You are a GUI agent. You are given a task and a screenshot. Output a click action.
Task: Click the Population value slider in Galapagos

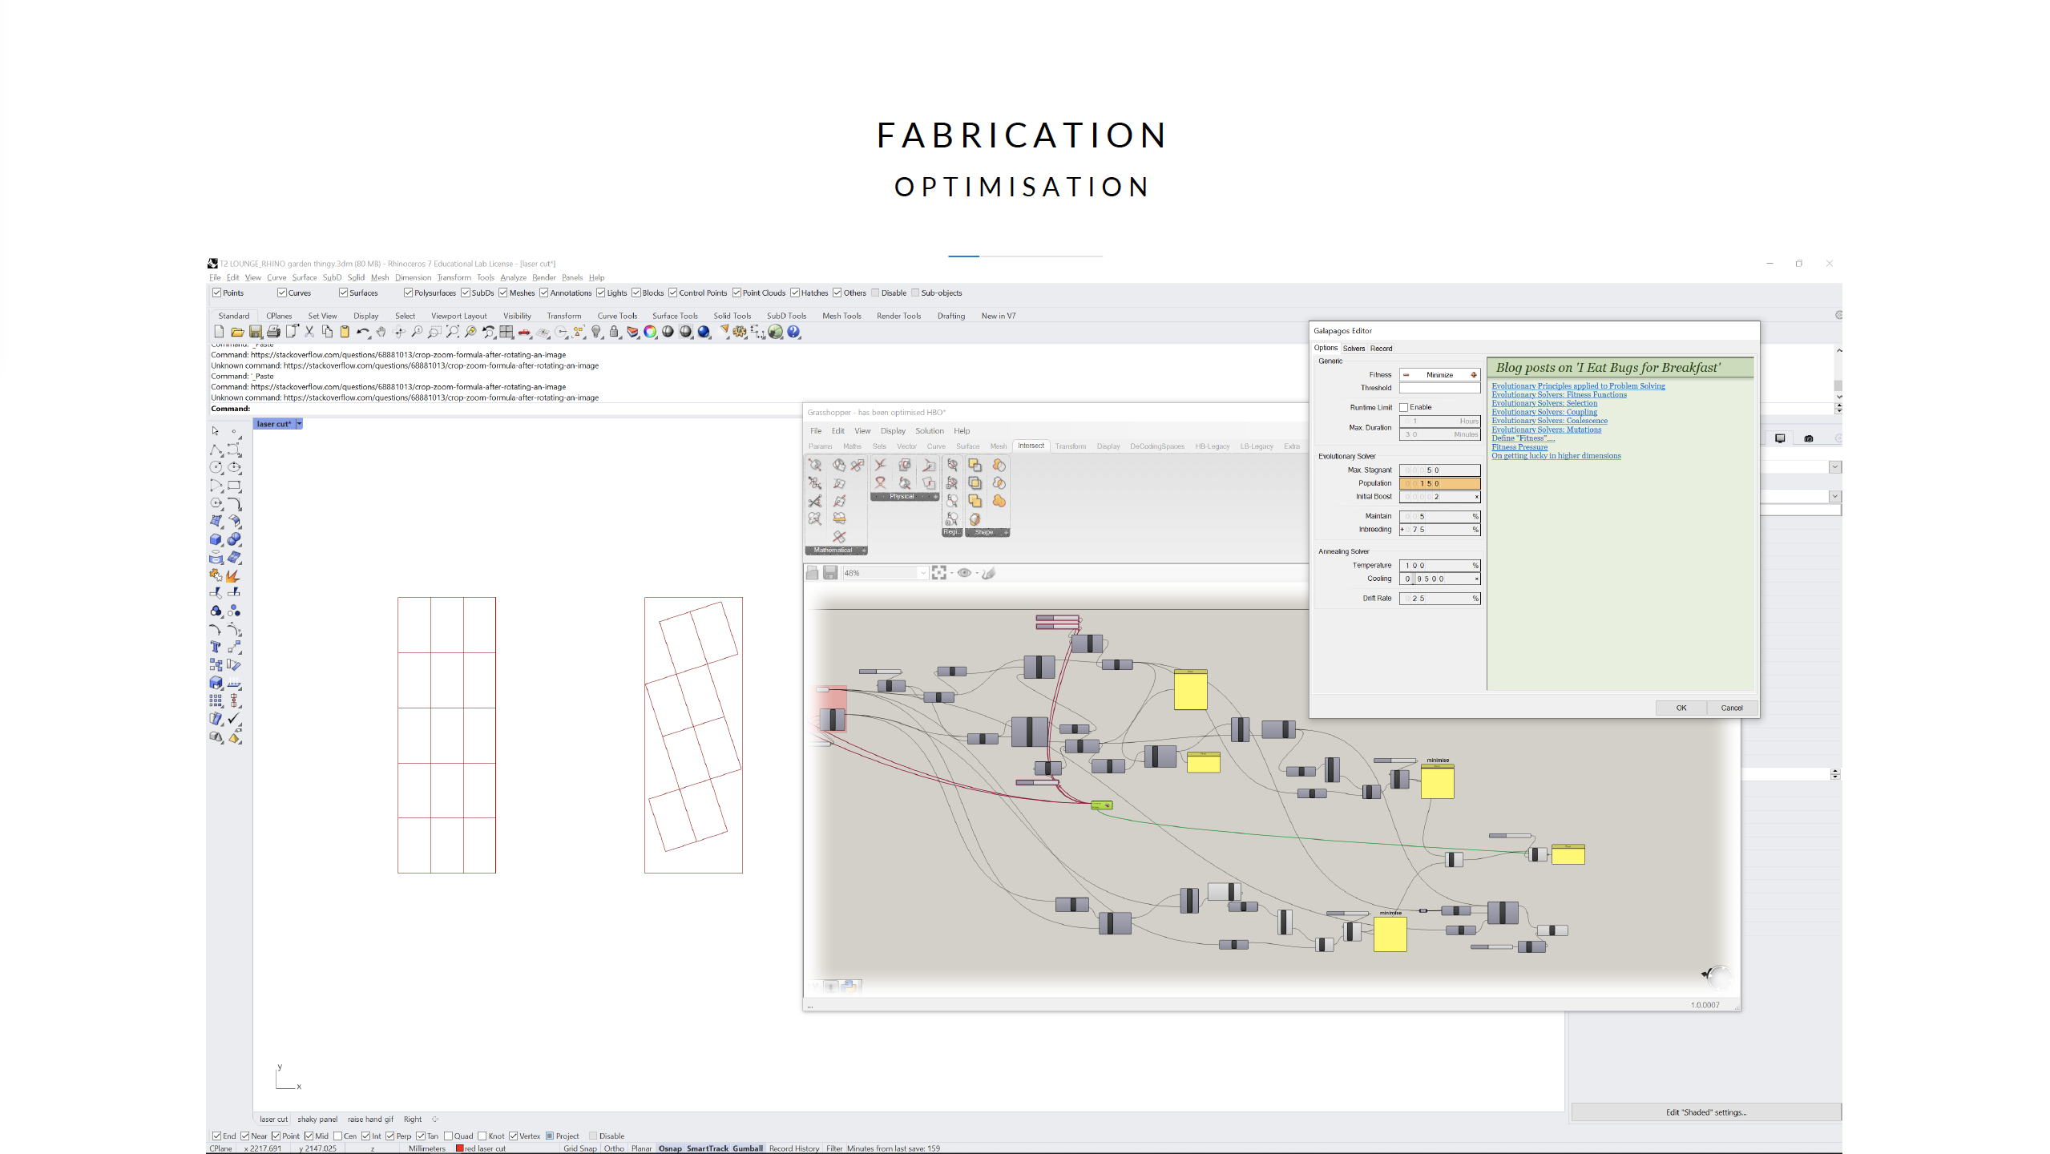[1439, 483]
